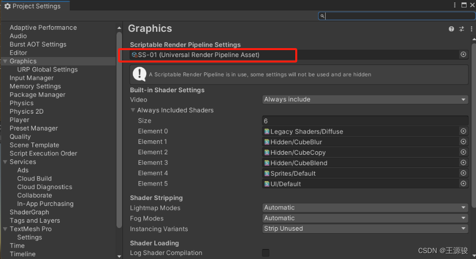Click the sidebar vertical scrollbar thumb
The height and width of the screenshot is (259, 476).
click(119, 130)
